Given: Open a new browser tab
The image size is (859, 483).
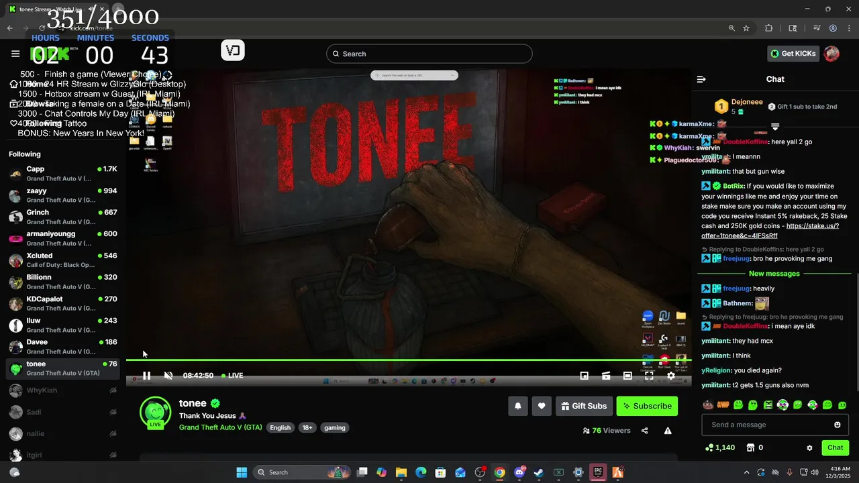Looking at the screenshot, I should point(118,9).
